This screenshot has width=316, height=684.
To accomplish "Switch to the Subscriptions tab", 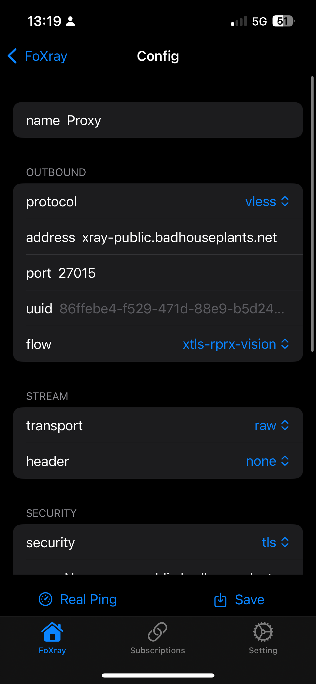I will [x=158, y=638].
